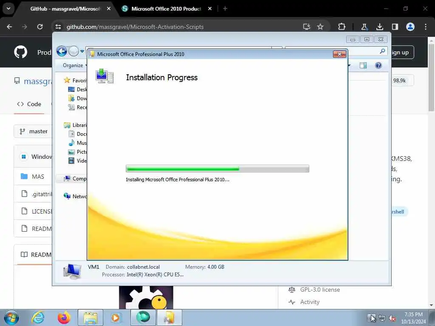Select Network in Explorer navigation pane
435x326 pixels.
75,196
